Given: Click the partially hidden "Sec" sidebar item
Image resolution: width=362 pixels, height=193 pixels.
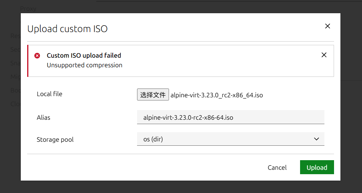Looking at the screenshot, I should (15, 49).
